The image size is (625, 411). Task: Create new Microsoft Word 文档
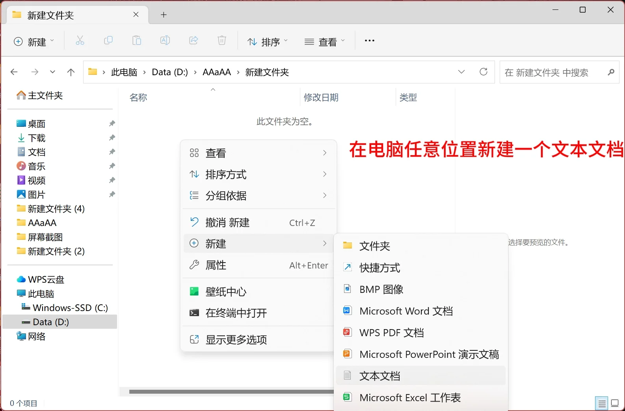coord(420,311)
